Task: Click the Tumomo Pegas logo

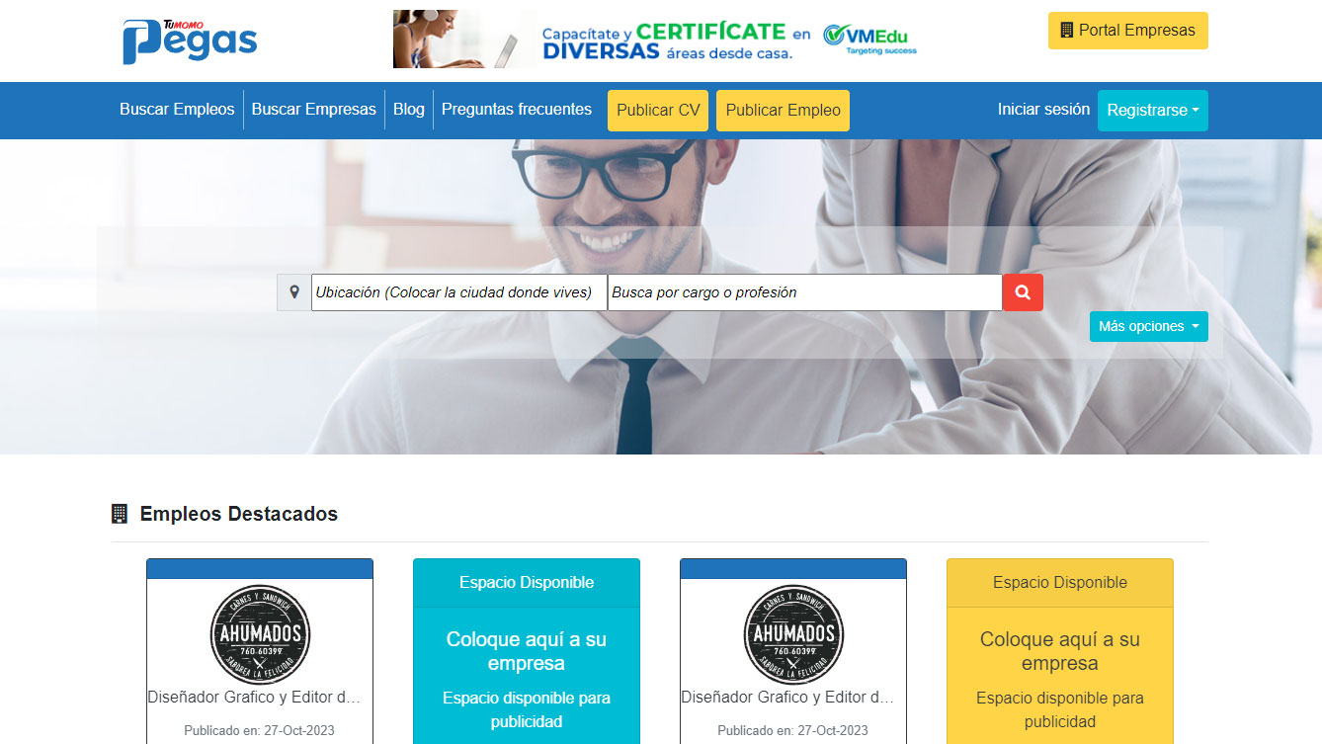Action: pyautogui.click(x=190, y=41)
